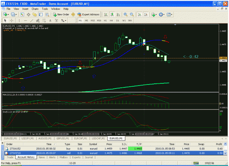Select the Vertical Line tool

pyautogui.click(x=19, y=21)
